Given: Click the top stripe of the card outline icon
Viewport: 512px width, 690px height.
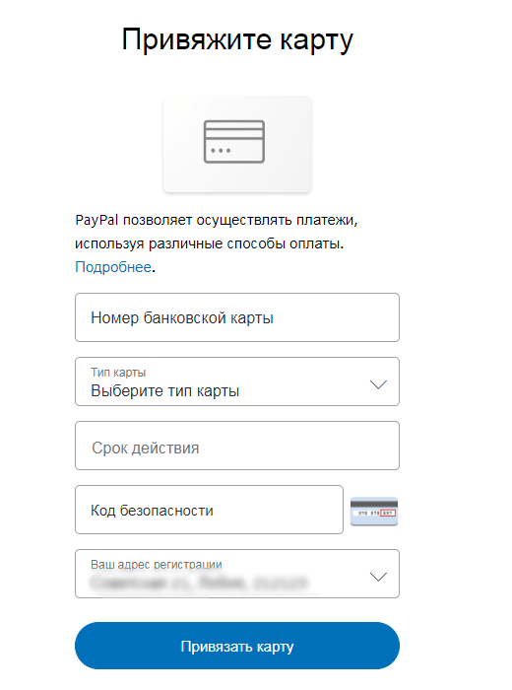Looking at the screenshot, I should (x=233, y=125).
